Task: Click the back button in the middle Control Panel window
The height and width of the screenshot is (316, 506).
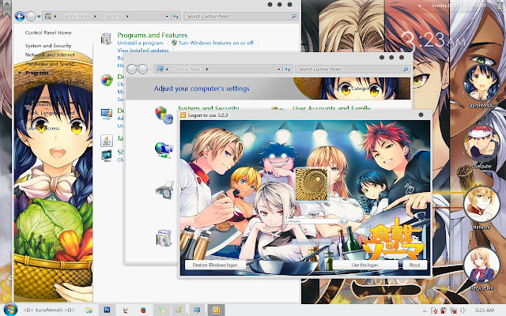Action: coord(132,69)
